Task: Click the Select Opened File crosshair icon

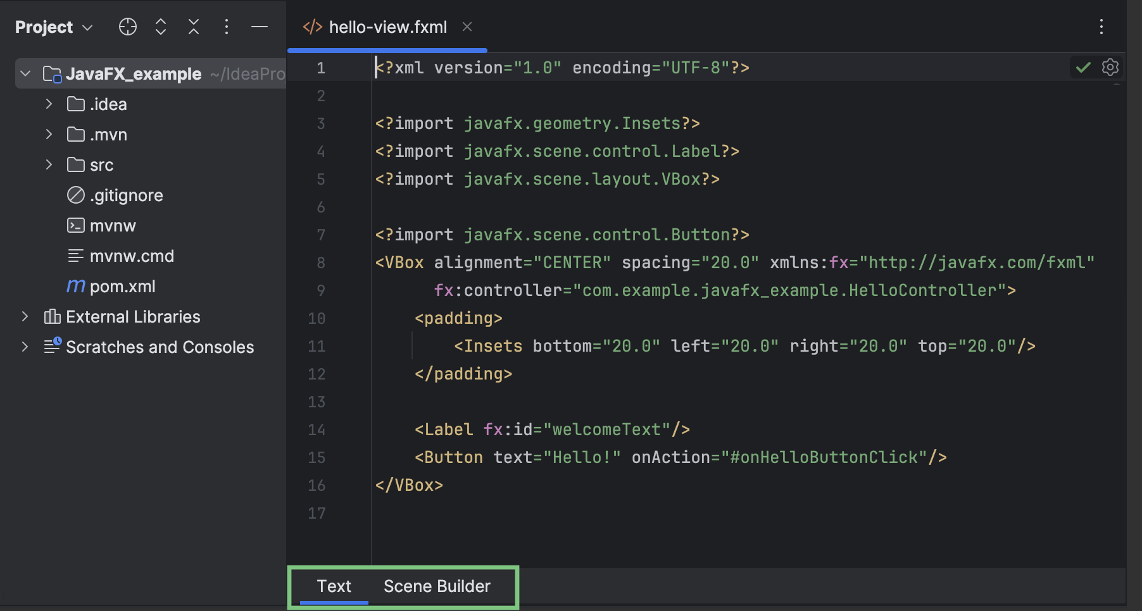Action: (x=127, y=27)
